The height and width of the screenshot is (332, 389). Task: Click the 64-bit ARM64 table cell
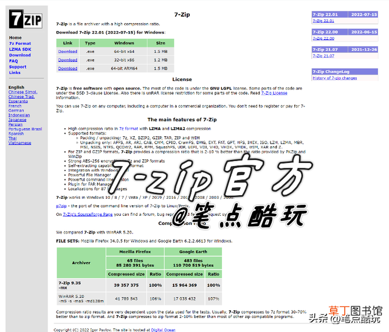(x=124, y=69)
